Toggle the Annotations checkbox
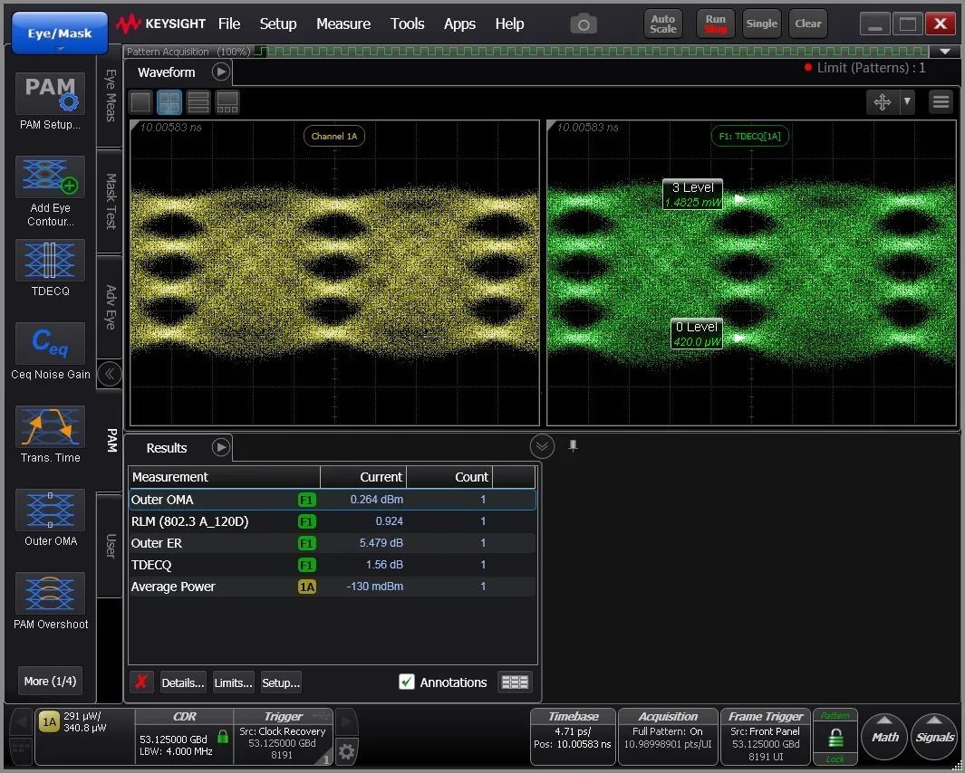The height and width of the screenshot is (773, 965). coord(407,682)
